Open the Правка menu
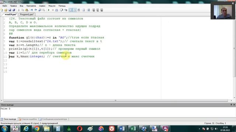The height and width of the screenshot is (132, 236). (13, 6)
